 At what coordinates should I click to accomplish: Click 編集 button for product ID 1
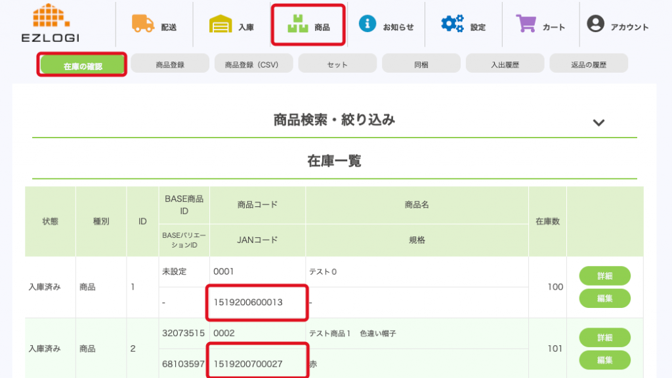(604, 299)
